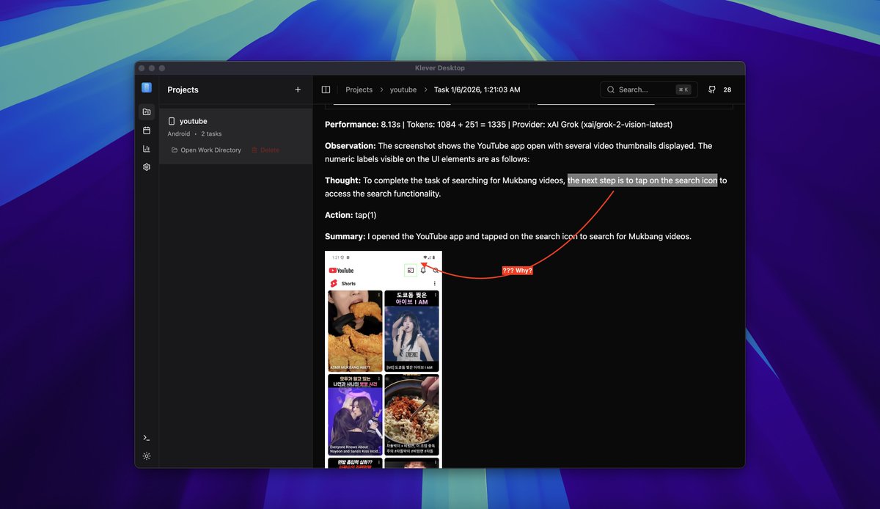Screen dimensions: 880x509
Task: Click the Performance line text
Action: [x=499, y=125]
